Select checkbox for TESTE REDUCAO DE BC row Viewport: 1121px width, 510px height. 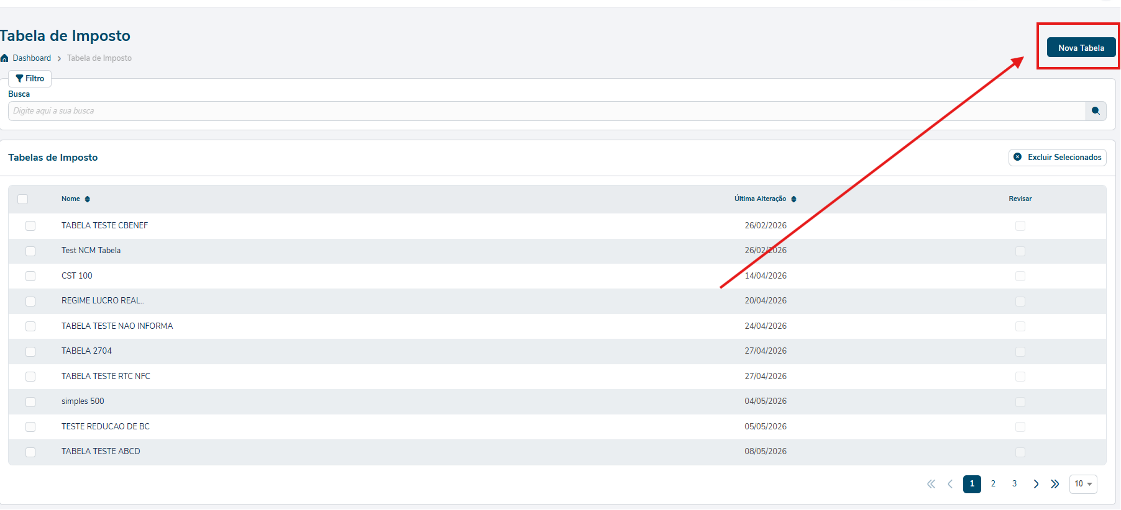pos(30,427)
